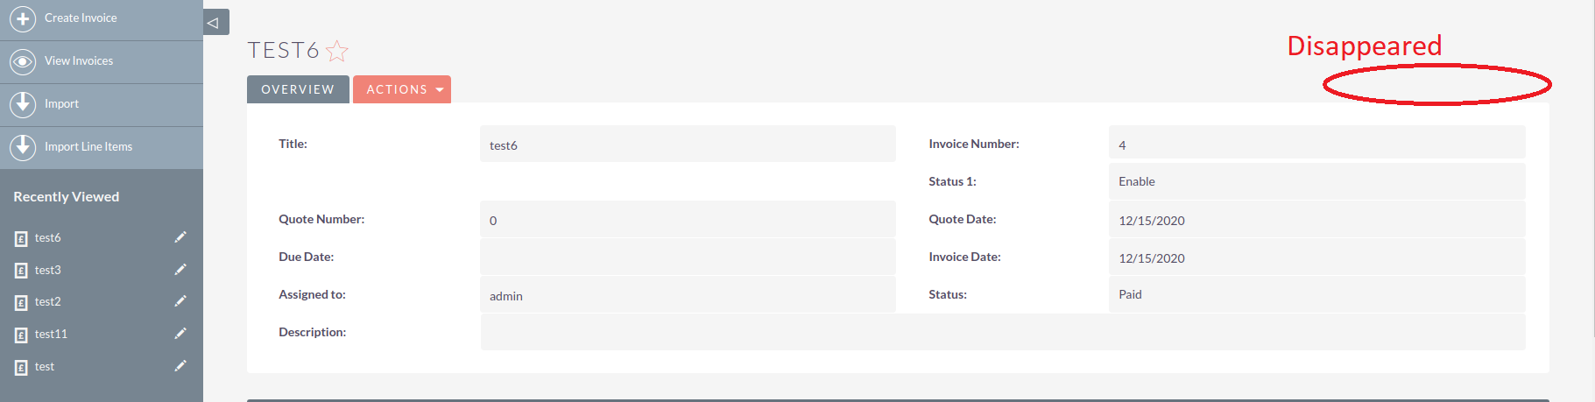Edit recently viewed test11 with pencil icon
1595x402 pixels.
click(180, 334)
